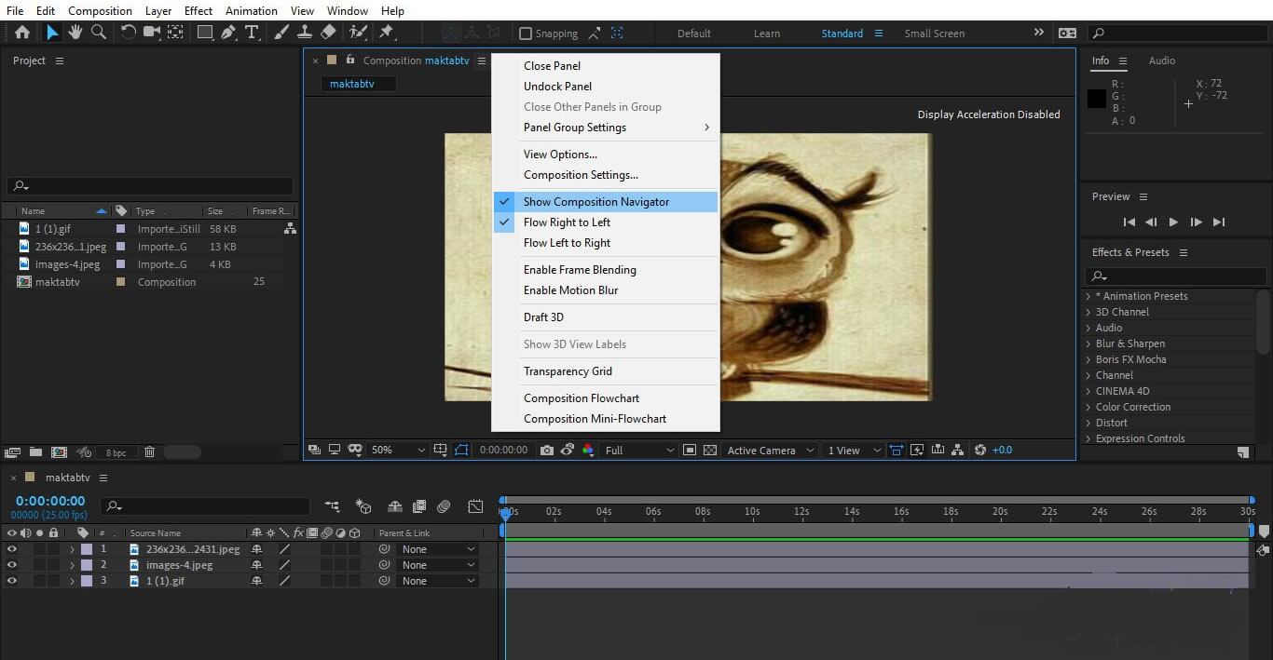Select the Pen tool
The width and height of the screenshot is (1273, 660).
coord(228,33)
